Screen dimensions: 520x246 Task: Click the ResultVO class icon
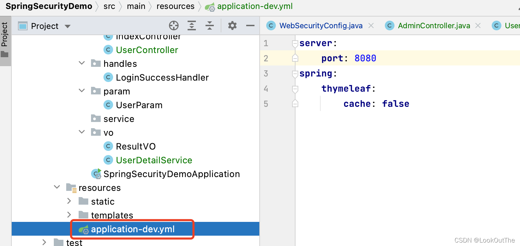click(x=108, y=146)
